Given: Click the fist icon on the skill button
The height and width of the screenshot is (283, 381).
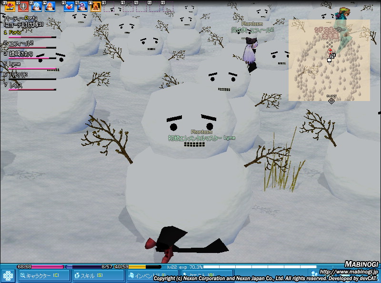Looking at the screenshot, I should pyautogui.click(x=77, y=275).
